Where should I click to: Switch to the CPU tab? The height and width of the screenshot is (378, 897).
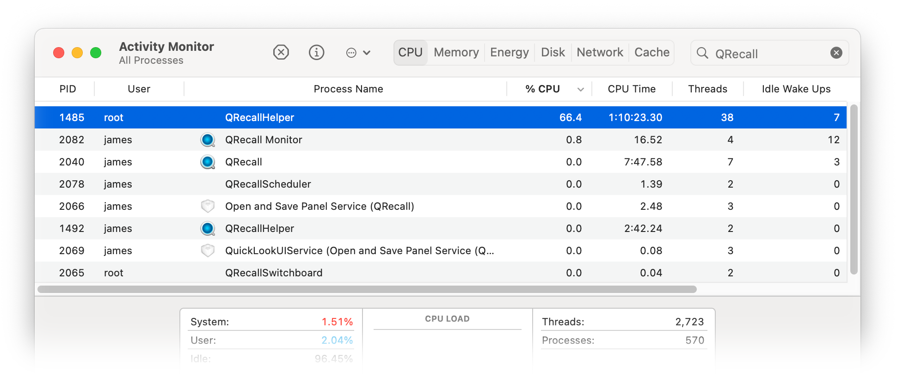click(x=411, y=52)
